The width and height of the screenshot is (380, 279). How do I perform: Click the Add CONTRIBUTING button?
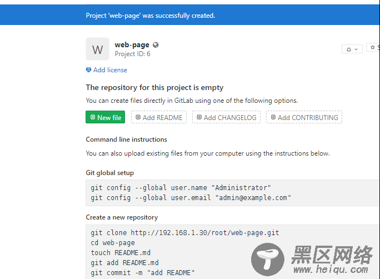click(304, 117)
